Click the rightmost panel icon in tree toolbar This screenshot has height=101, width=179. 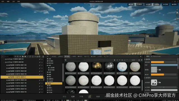pos(43,56)
